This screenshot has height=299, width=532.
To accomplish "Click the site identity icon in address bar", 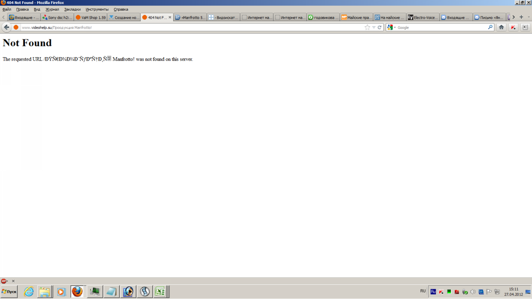I will tap(16, 27).
